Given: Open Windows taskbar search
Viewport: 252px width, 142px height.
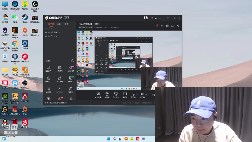Looking at the screenshot, I should 114,139.
